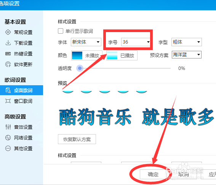Viewport: 216px width, 185px height.
Task: Click the 透明度 slider handle
Action: 80,68
